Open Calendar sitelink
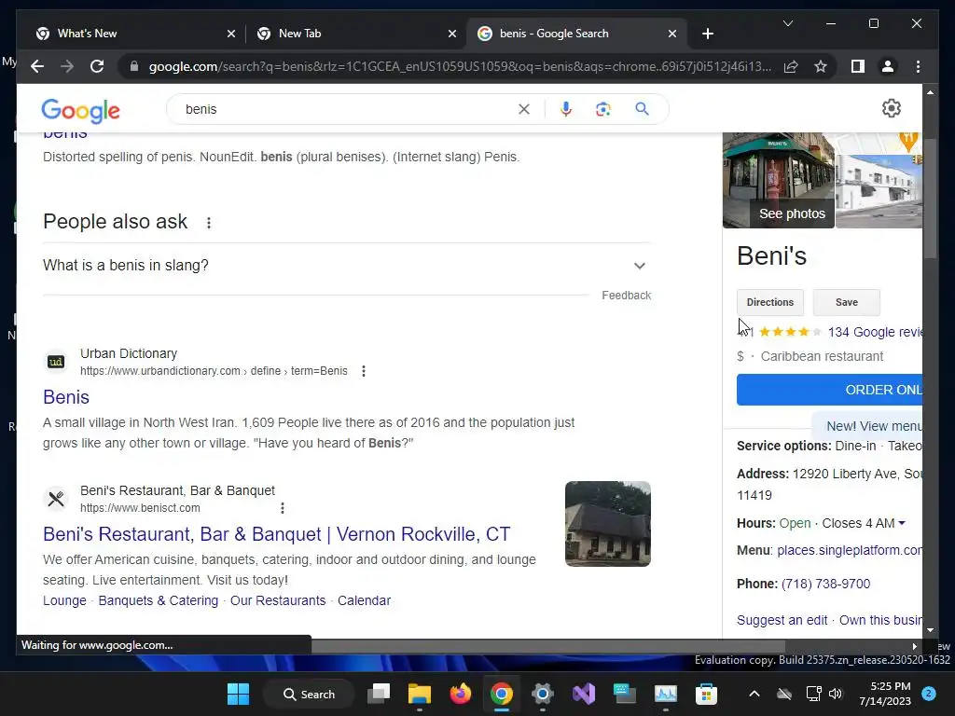Image resolution: width=955 pixels, height=716 pixels. coord(365,600)
